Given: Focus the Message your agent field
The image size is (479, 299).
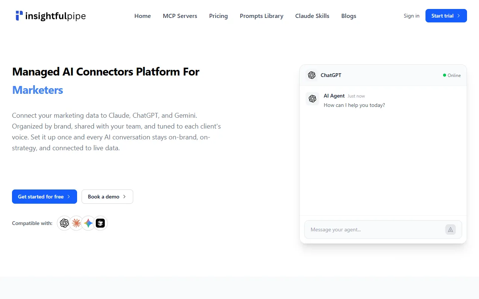Looking at the screenshot, I should coord(374,229).
